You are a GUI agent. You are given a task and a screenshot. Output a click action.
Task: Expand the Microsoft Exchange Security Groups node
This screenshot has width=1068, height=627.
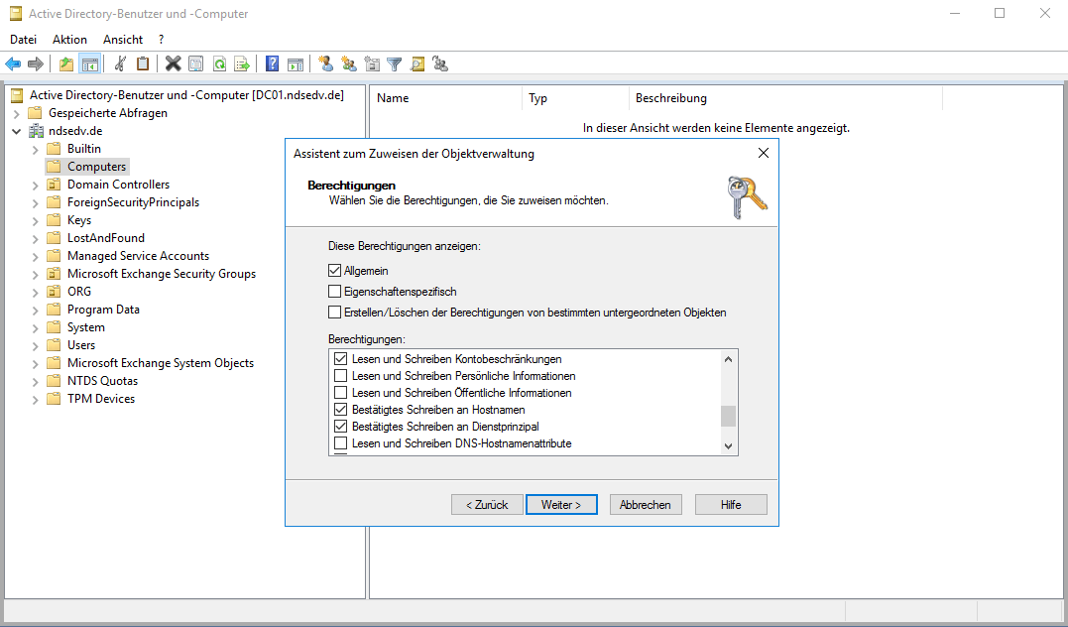(36, 274)
